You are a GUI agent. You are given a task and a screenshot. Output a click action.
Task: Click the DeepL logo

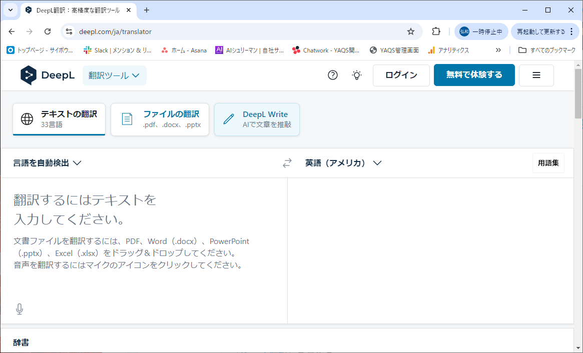(x=47, y=75)
